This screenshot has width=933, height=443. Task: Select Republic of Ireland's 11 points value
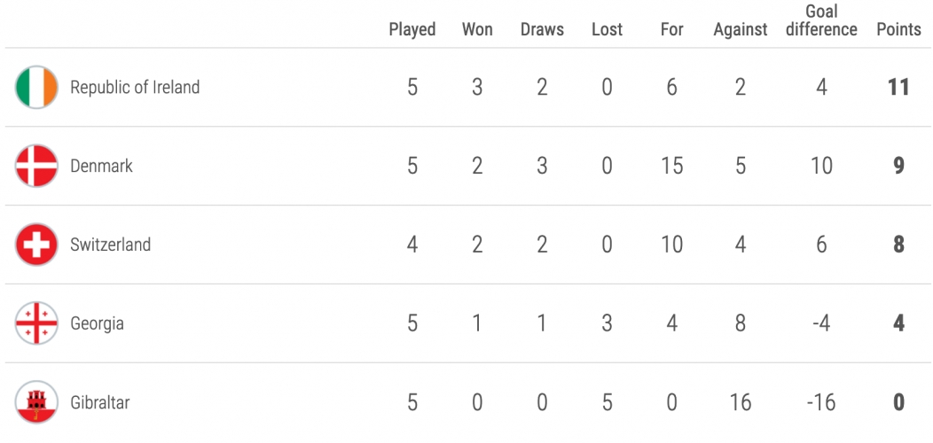coord(898,88)
